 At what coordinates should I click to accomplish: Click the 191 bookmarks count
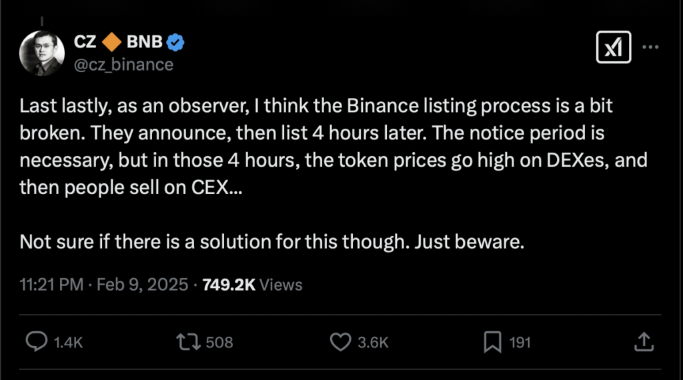click(520, 343)
